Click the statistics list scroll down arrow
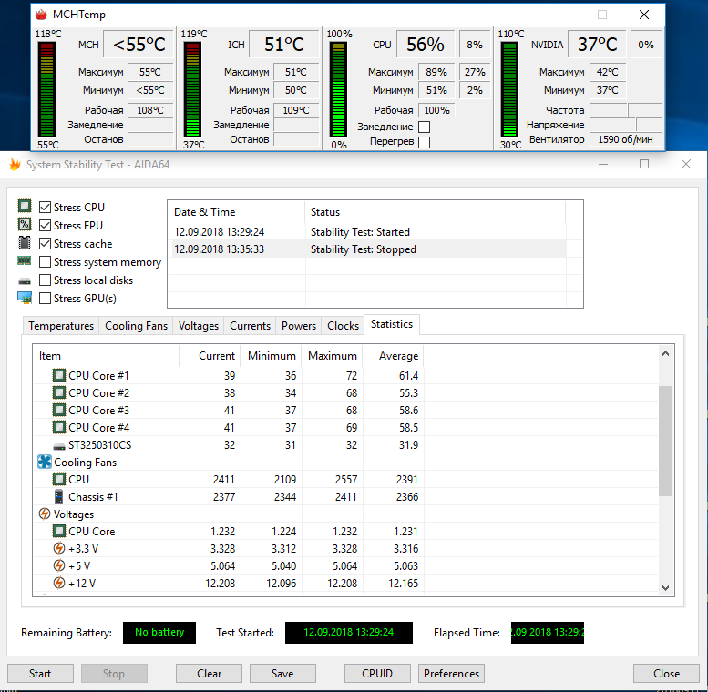Image resolution: width=708 pixels, height=692 pixels. coord(665,588)
